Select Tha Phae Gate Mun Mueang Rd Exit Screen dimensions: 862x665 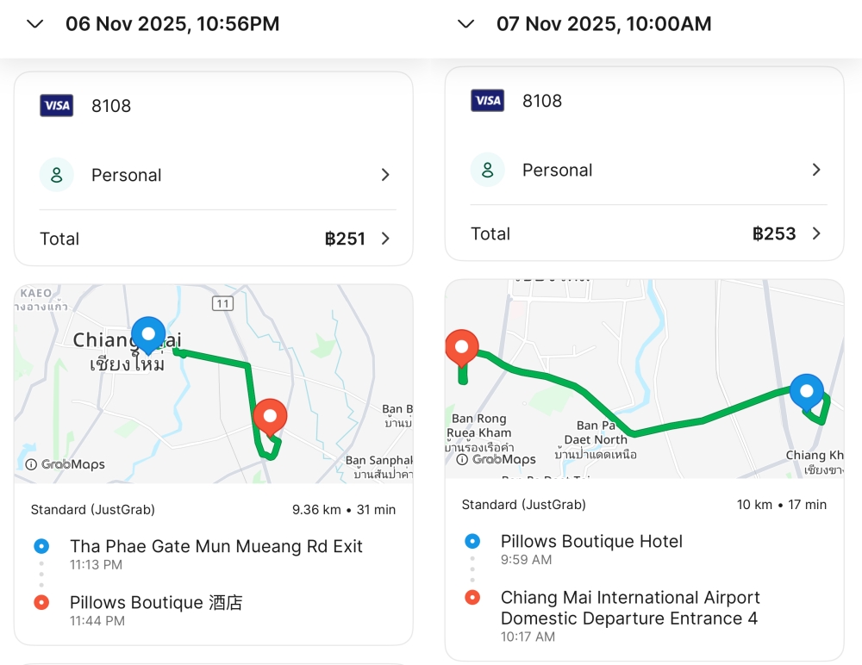coord(216,546)
